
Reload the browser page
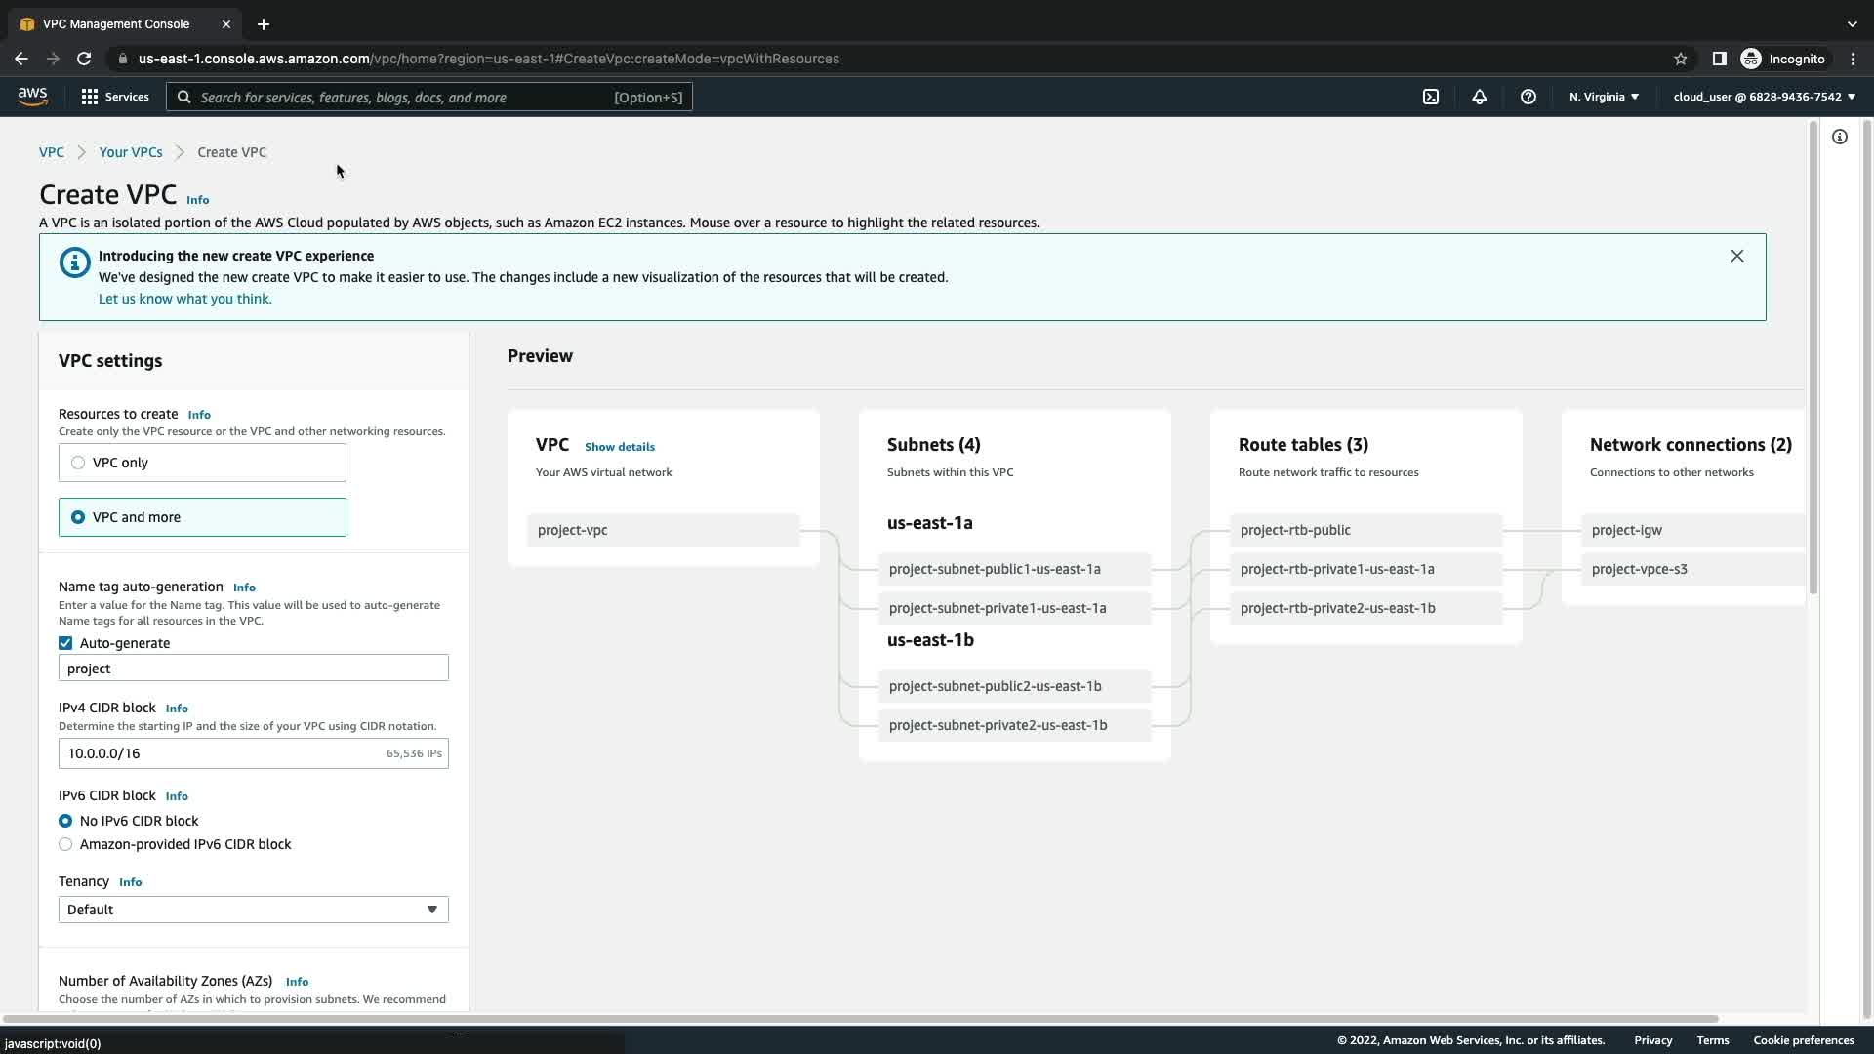pyautogui.click(x=84, y=59)
